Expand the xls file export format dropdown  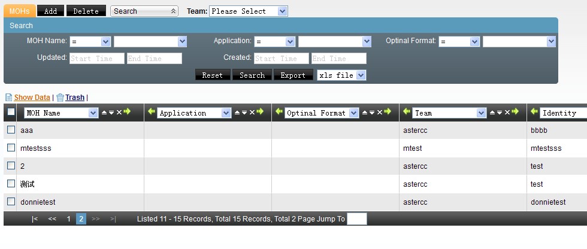(341, 75)
